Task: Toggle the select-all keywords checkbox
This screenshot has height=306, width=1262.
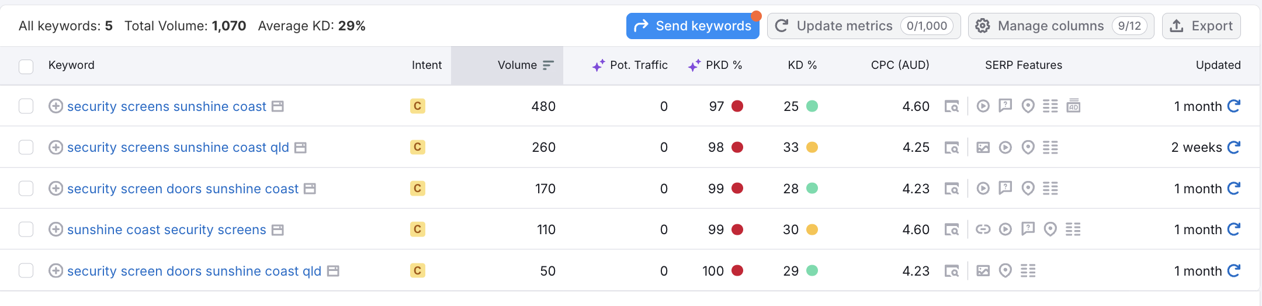Action: [x=26, y=66]
